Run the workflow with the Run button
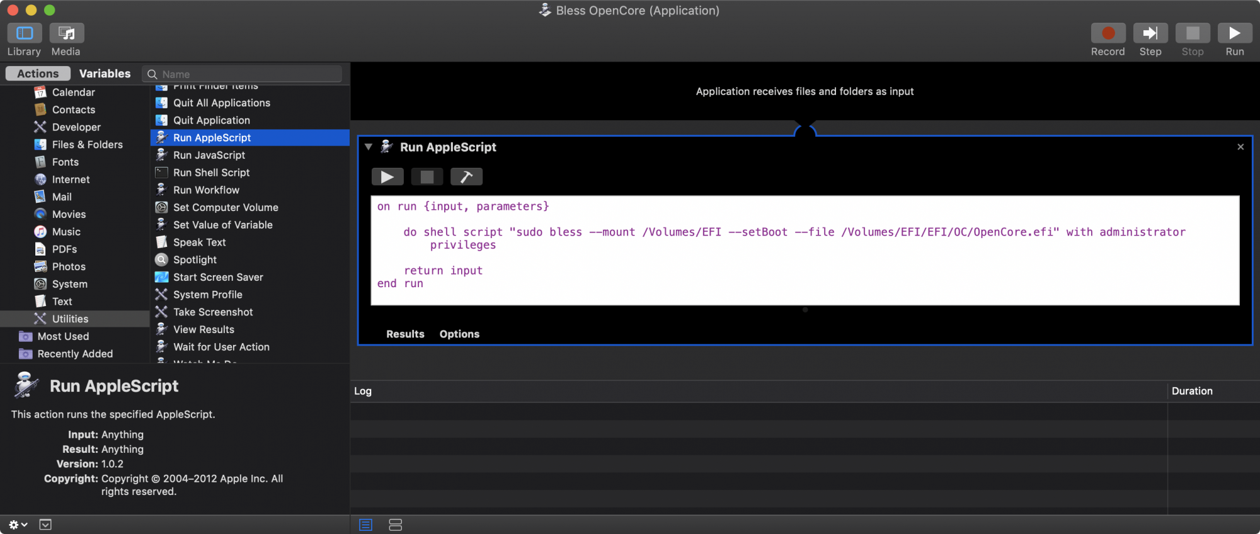Viewport: 1260px width, 534px height. pos(1235,33)
